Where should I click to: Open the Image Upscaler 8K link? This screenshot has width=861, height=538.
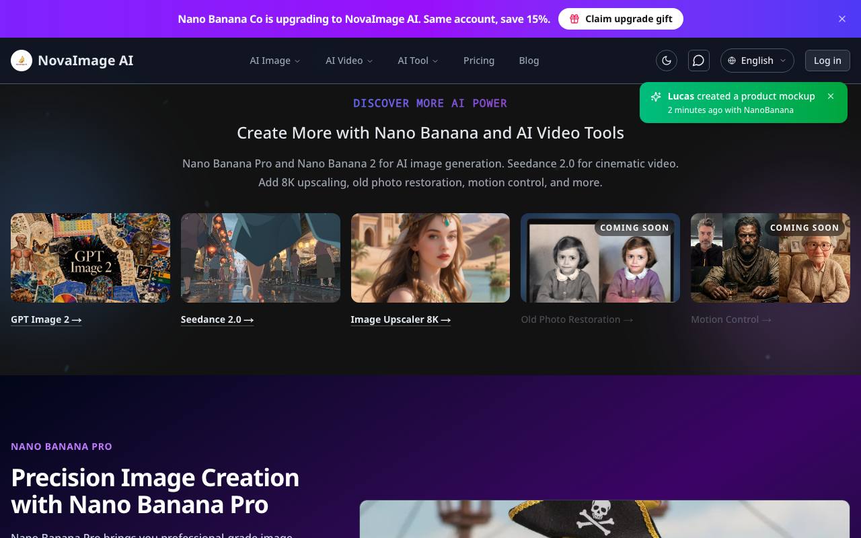(x=401, y=319)
